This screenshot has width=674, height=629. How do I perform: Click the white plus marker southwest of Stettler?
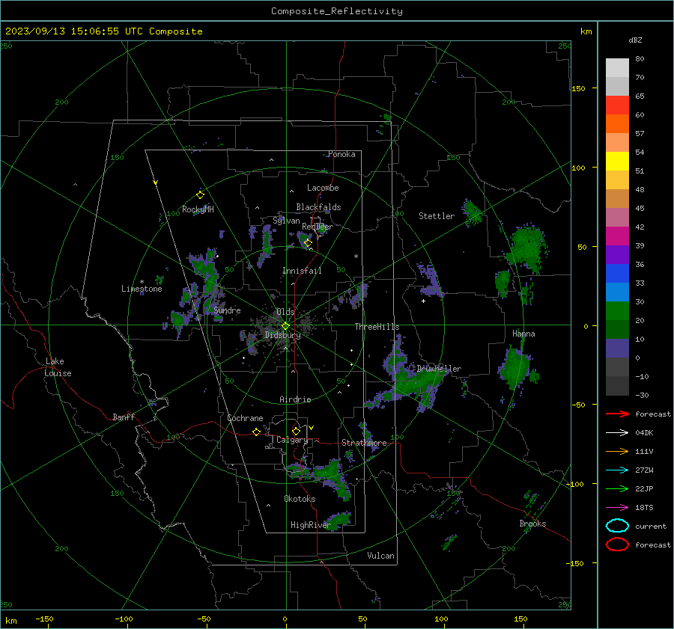point(423,301)
